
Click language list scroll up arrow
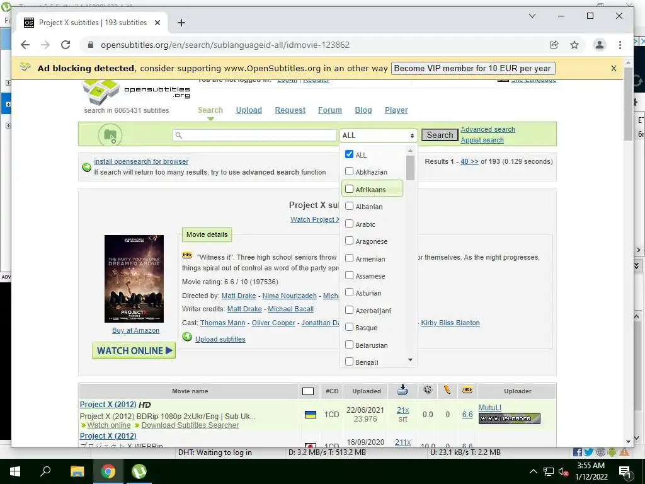(x=410, y=151)
